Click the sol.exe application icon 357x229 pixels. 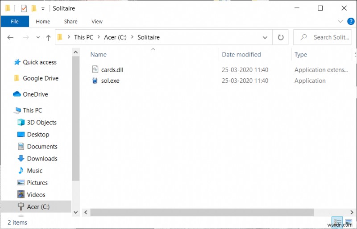pyautogui.click(x=95, y=80)
